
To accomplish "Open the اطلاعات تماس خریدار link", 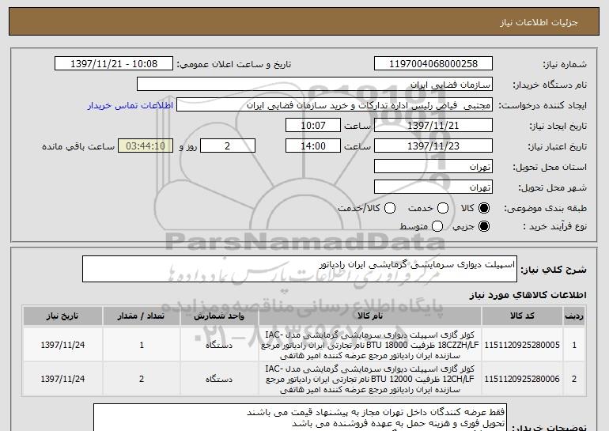I will coord(130,106).
